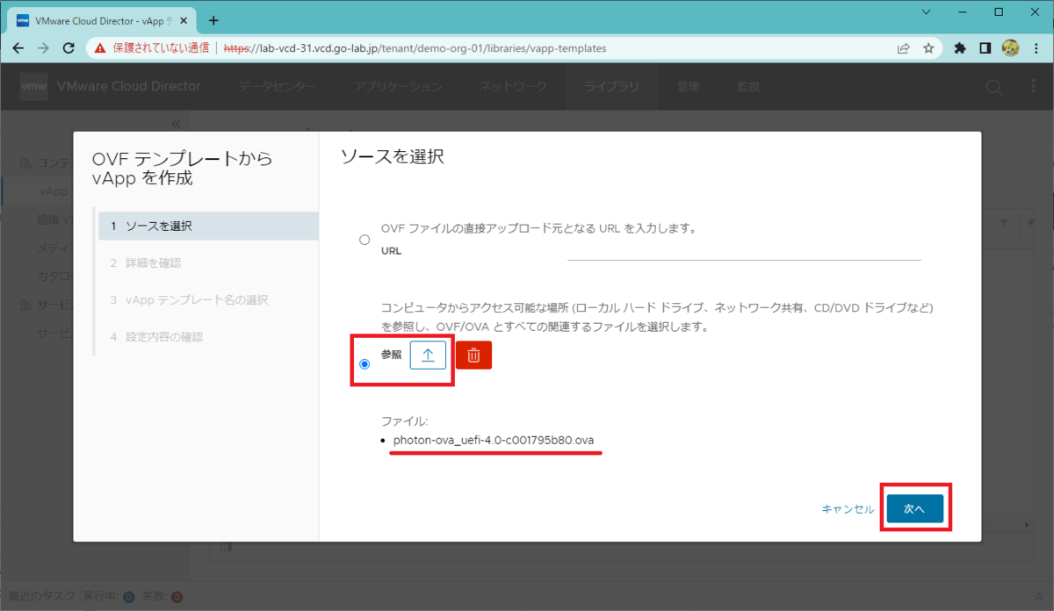Open the ライブラリ menu

611,87
